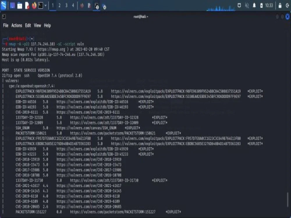Select the document app taskbar icon
The height and width of the screenshot is (218, 291).
click(89, 6)
